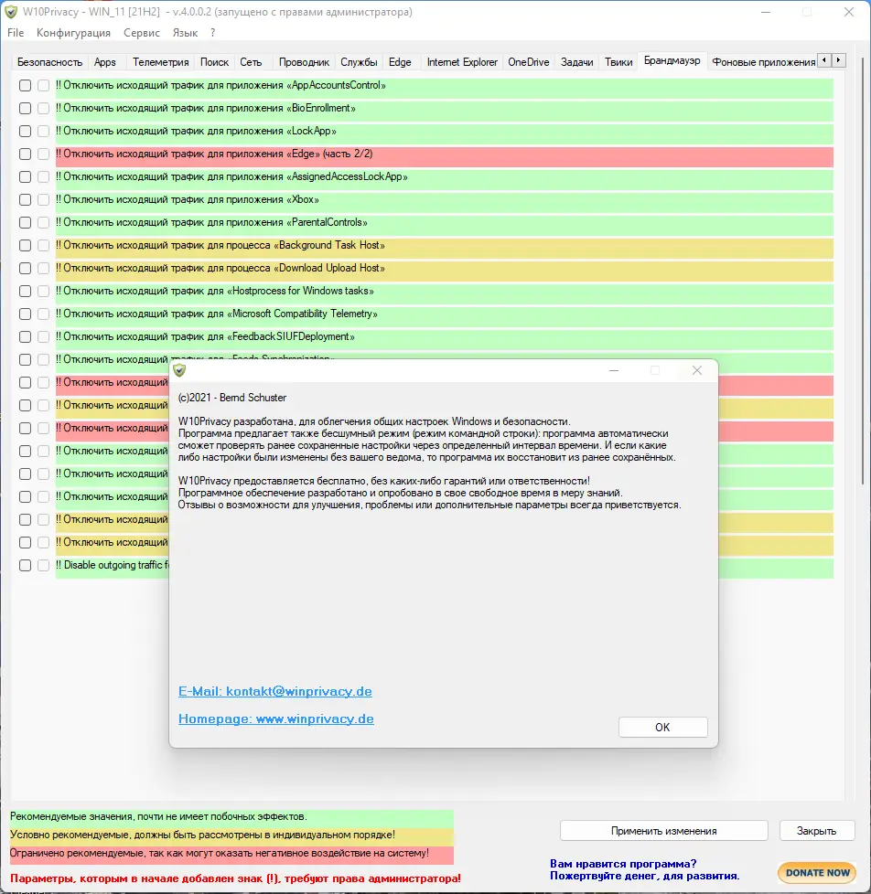The width and height of the screenshot is (871, 894).
Task: Click text 'Отключить исходящий трафик для приложения «Xbox»'
Action: pos(188,199)
